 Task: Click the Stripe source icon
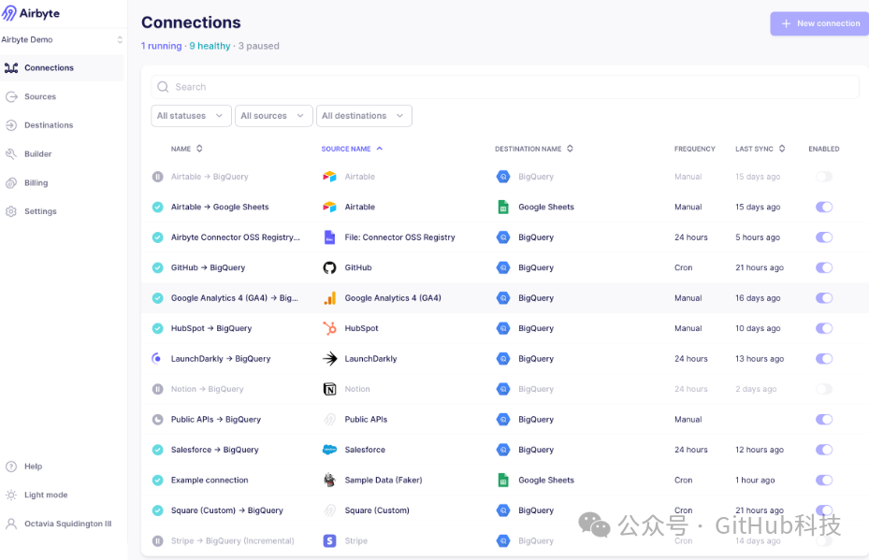click(330, 540)
